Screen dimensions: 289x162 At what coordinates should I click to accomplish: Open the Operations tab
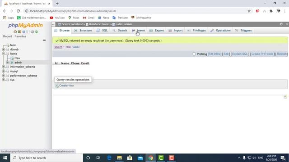point(221,31)
